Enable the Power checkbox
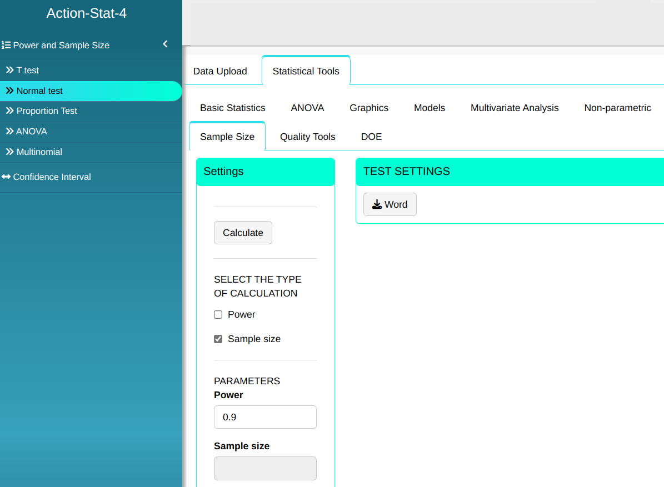Screen dimensions: 664x487 218,315
